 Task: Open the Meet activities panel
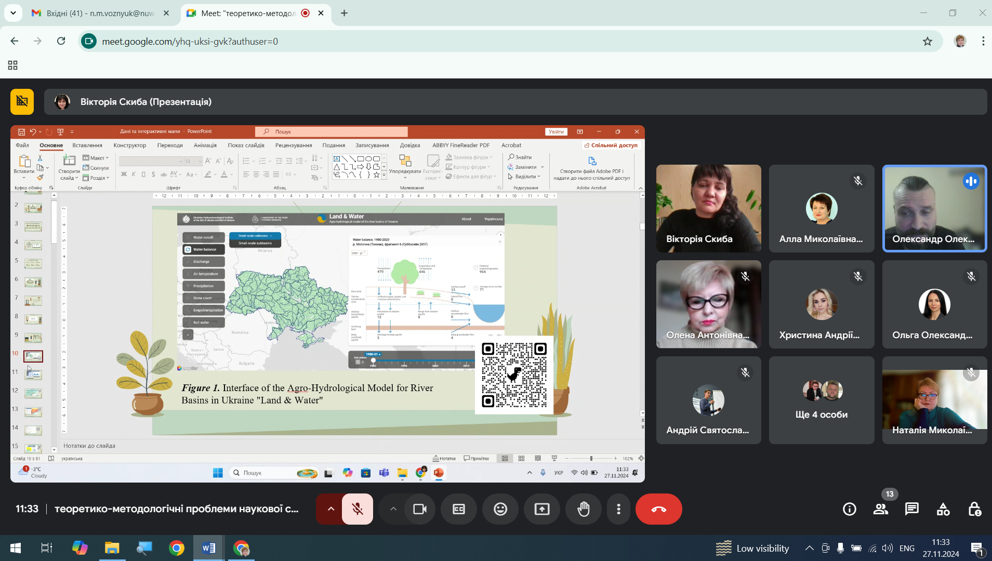click(943, 509)
